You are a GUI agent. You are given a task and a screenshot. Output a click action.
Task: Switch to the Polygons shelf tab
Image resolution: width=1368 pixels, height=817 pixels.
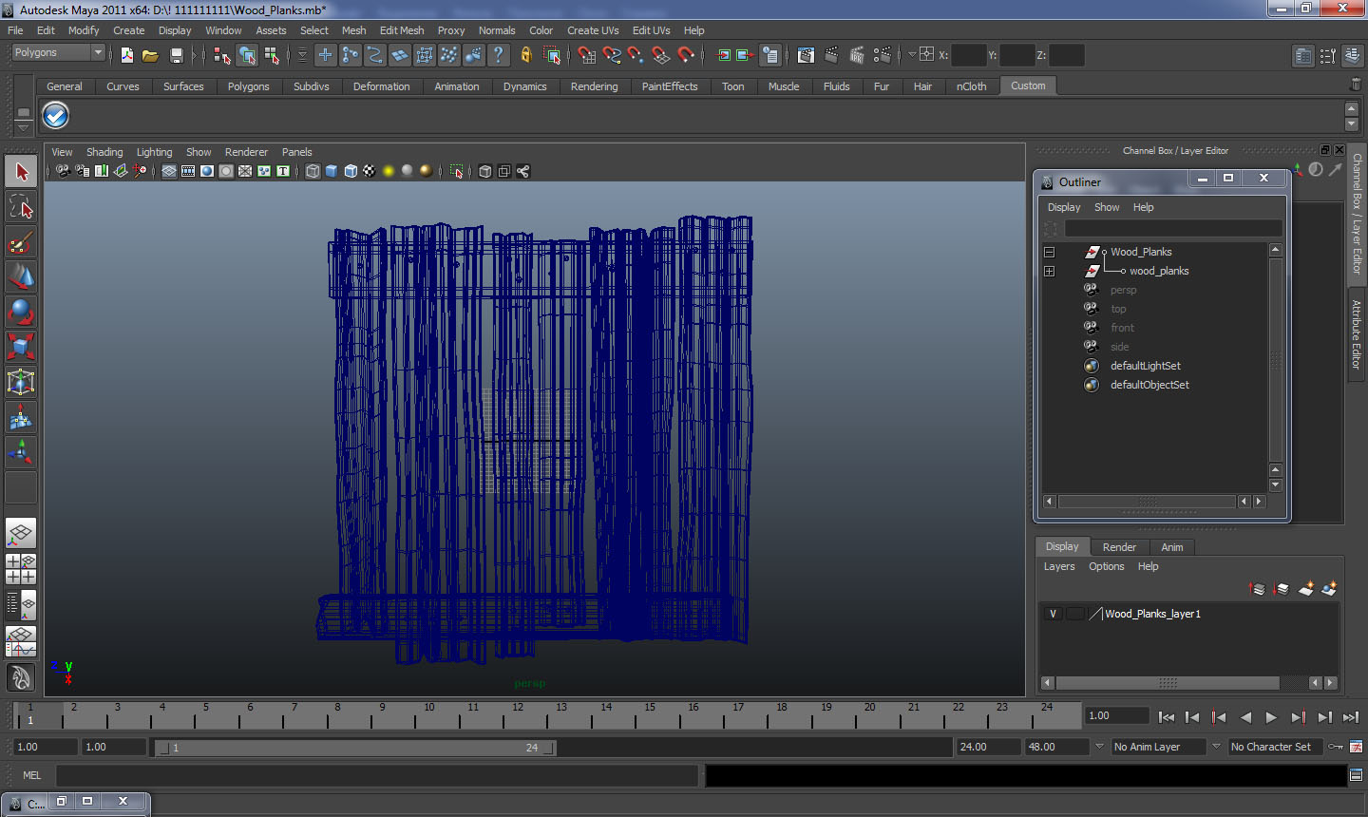click(x=248, y=86)
